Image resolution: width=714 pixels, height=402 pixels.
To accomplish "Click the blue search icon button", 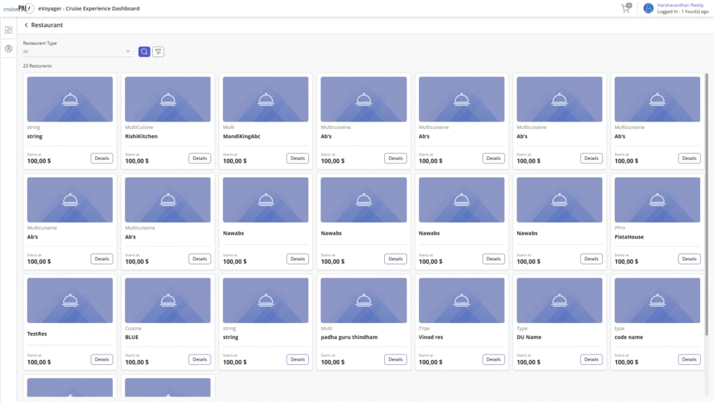I will 144,52.
